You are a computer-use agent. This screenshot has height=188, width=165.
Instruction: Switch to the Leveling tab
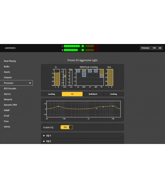[x=51, y=94]
